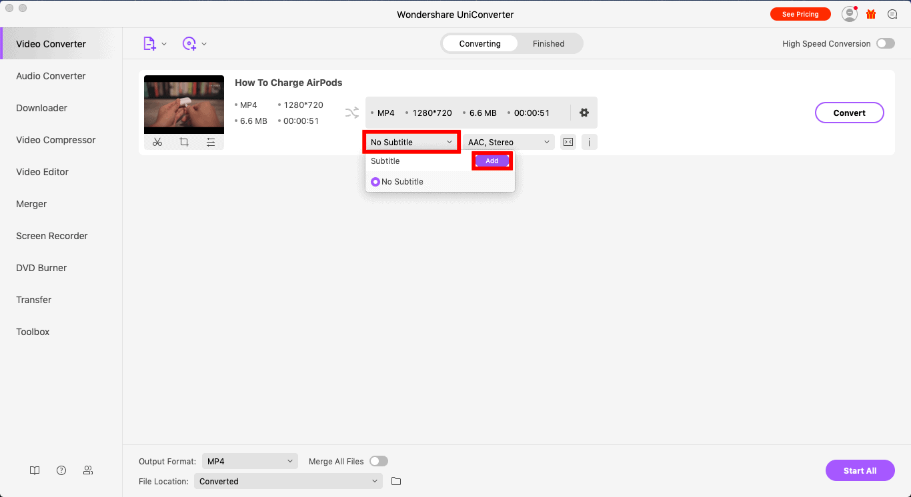
Task: Open the No Subtitle dropdown
Action: 411,142
